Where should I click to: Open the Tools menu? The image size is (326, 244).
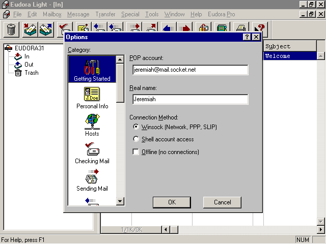(152, 14)
